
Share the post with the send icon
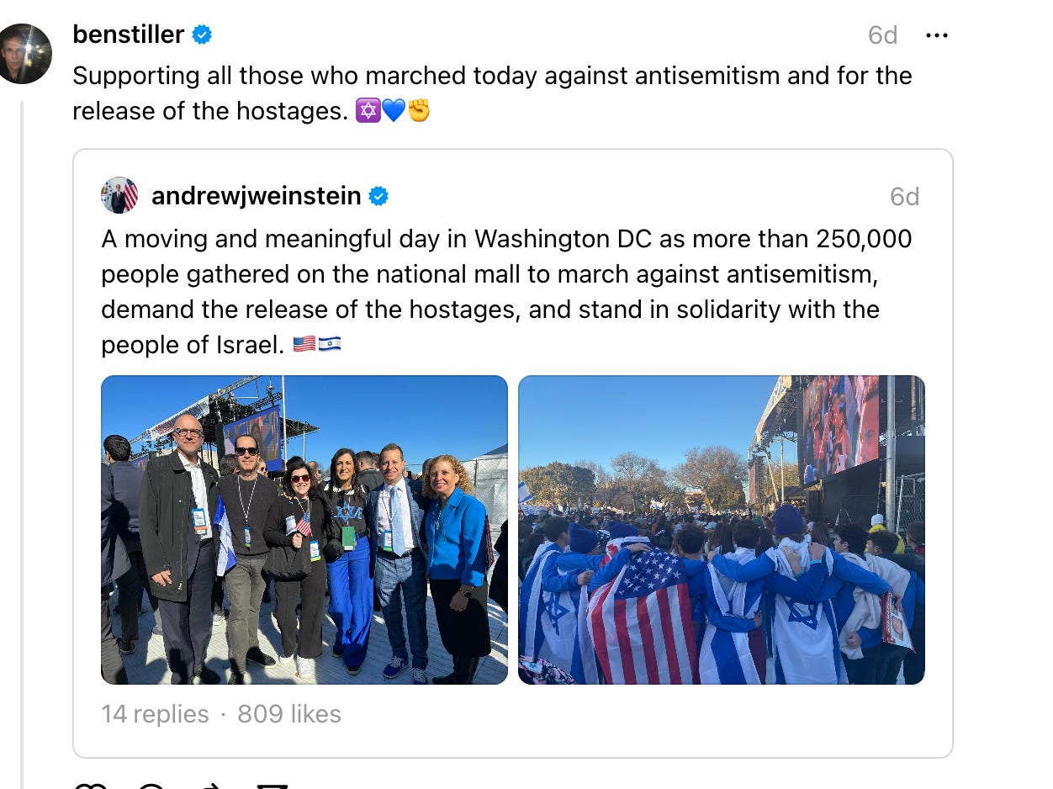tap(272, 786)
